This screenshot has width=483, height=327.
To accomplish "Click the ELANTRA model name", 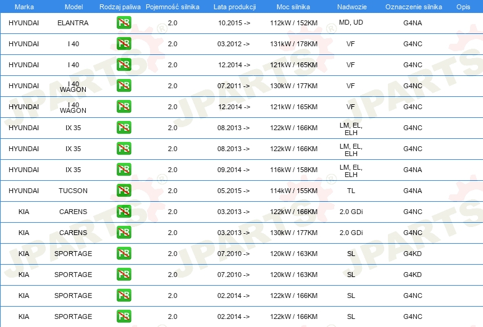I will [73, 23].
